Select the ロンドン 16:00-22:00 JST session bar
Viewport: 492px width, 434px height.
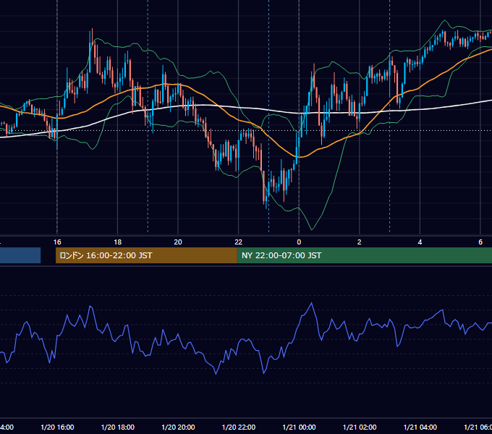point(146,255)
